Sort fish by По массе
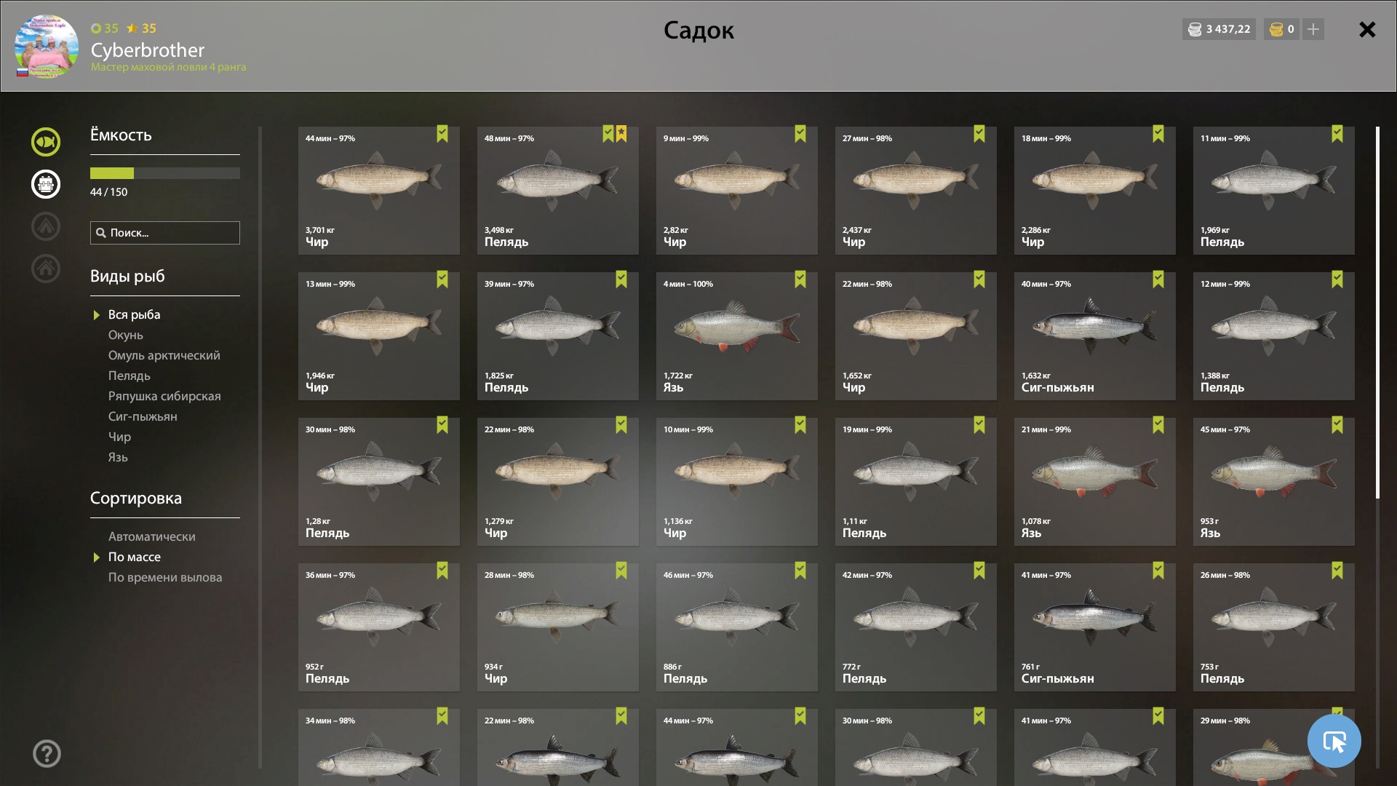Screen dimensions: 1397x786 [135, 557]
